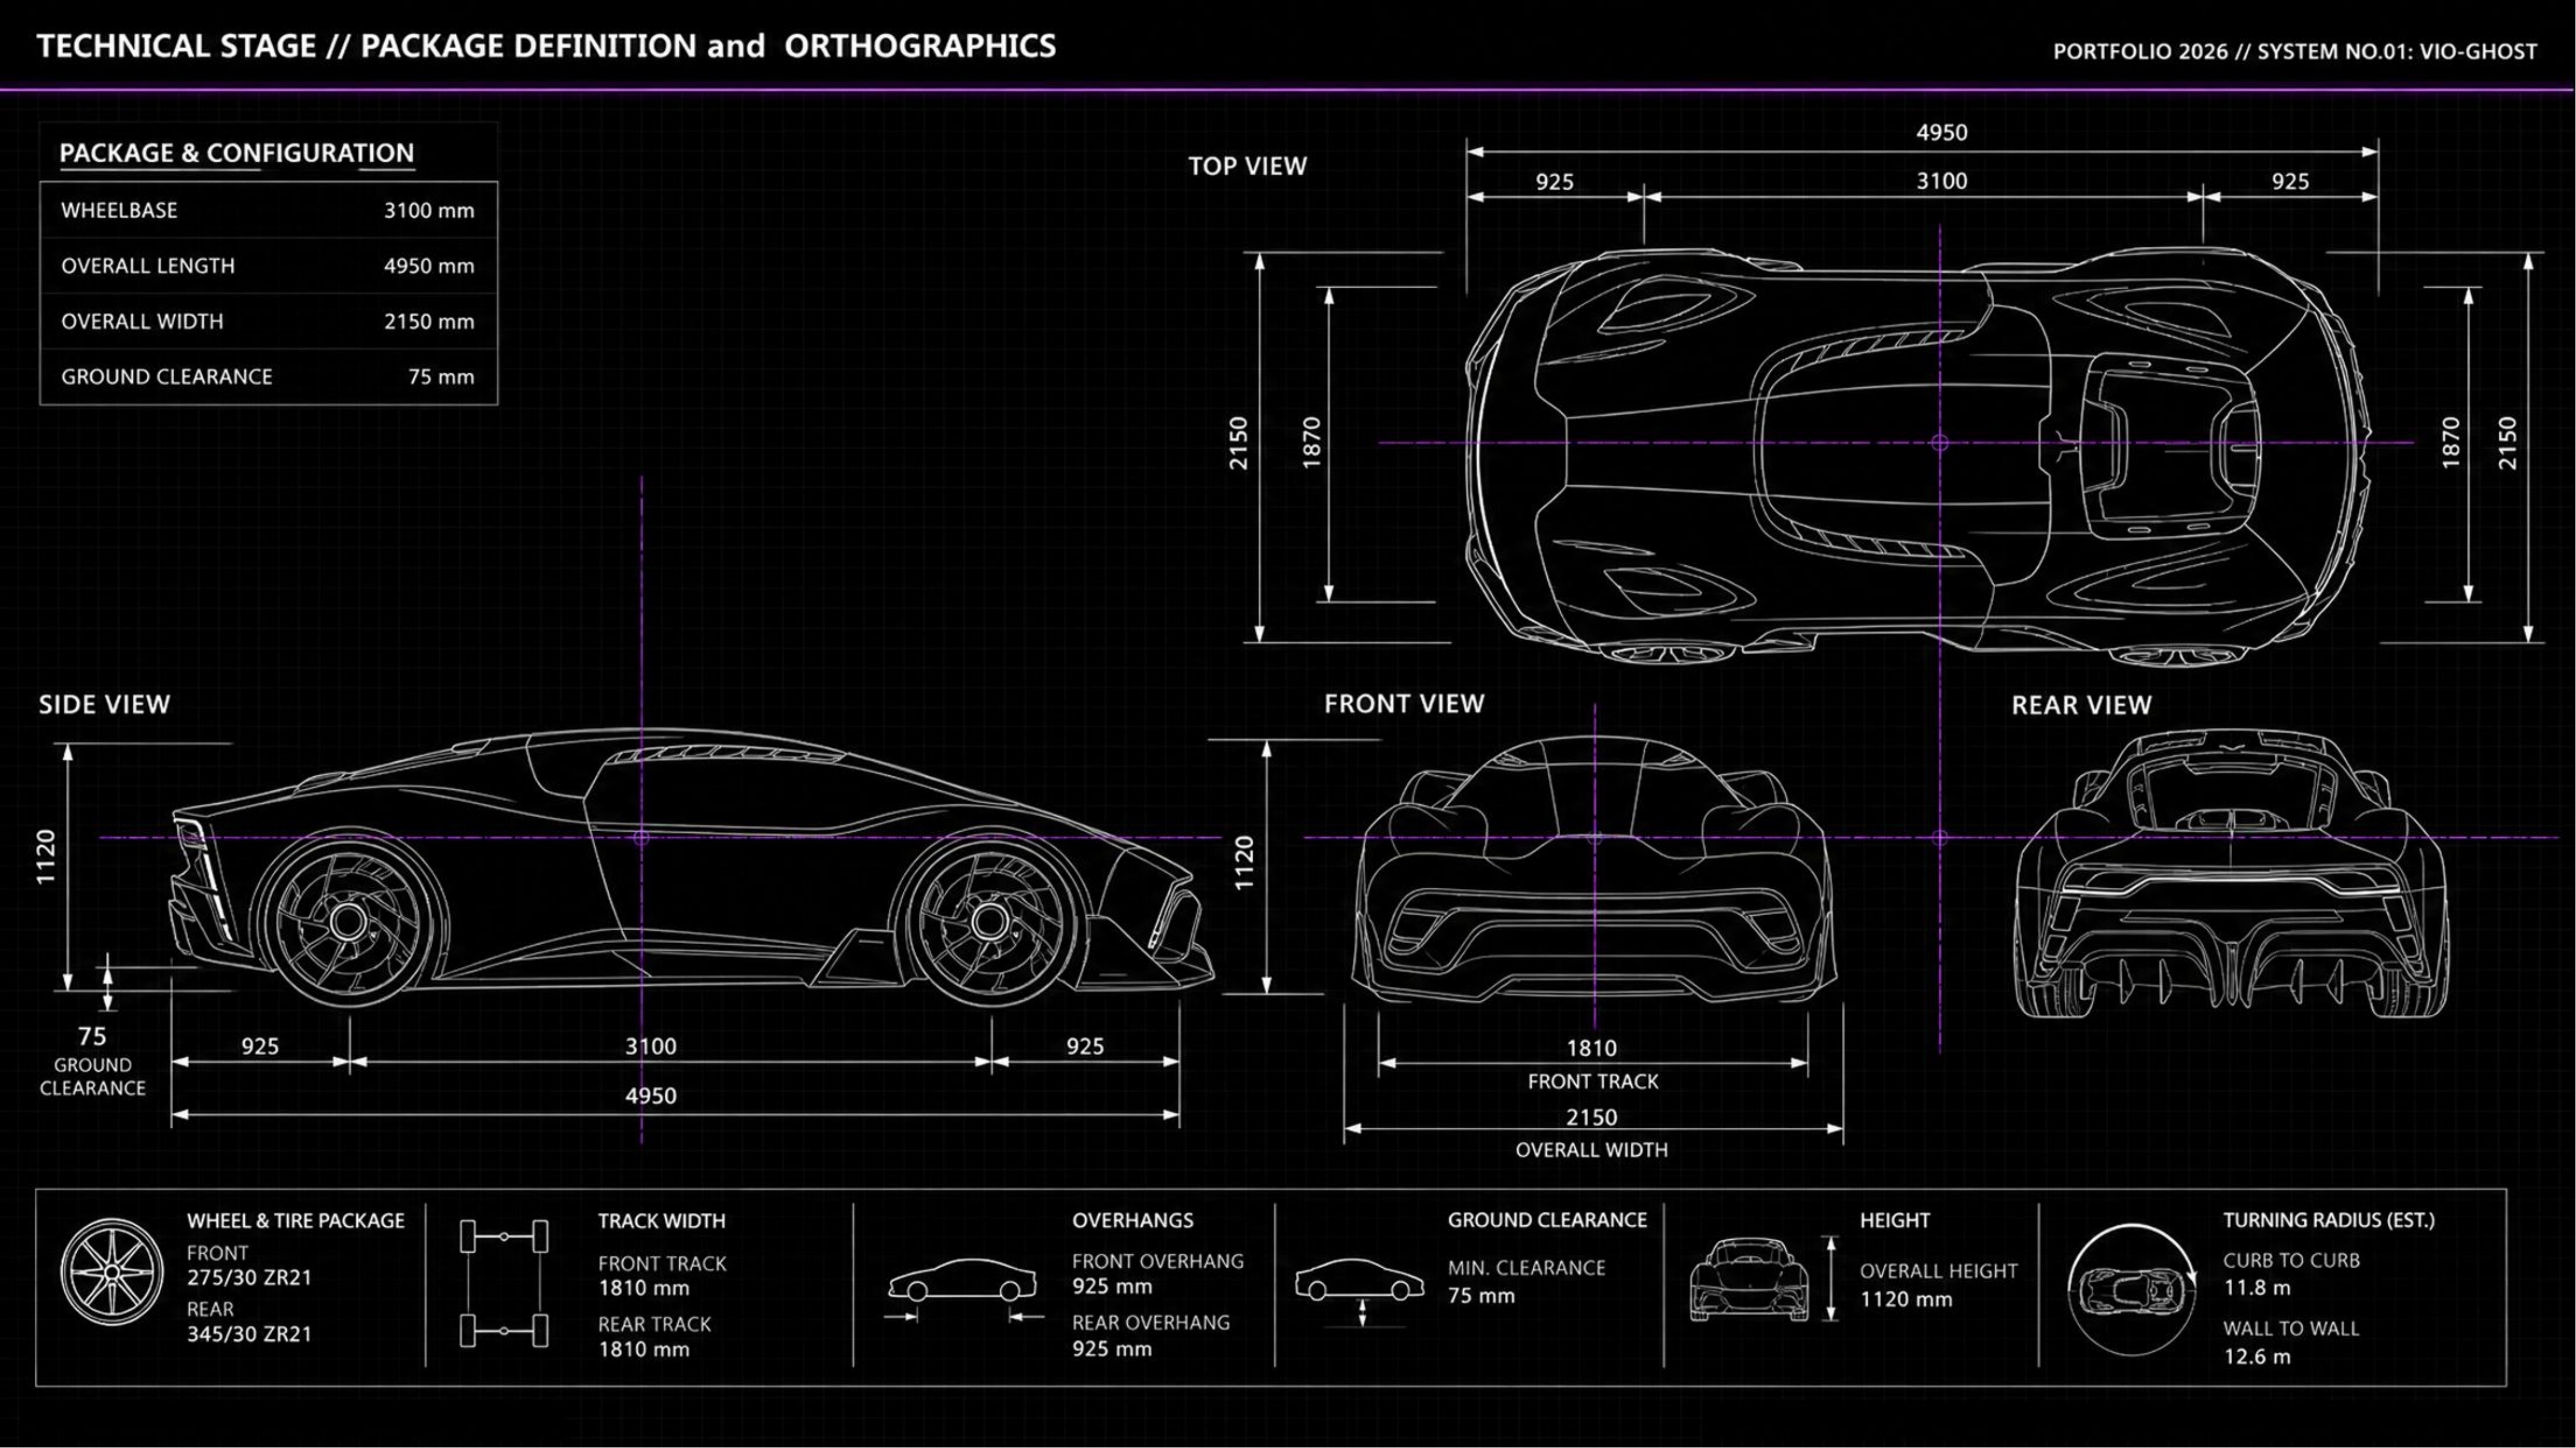Click the '2150 mm' value in the OVERALL WIDTH row

(429, 321)
